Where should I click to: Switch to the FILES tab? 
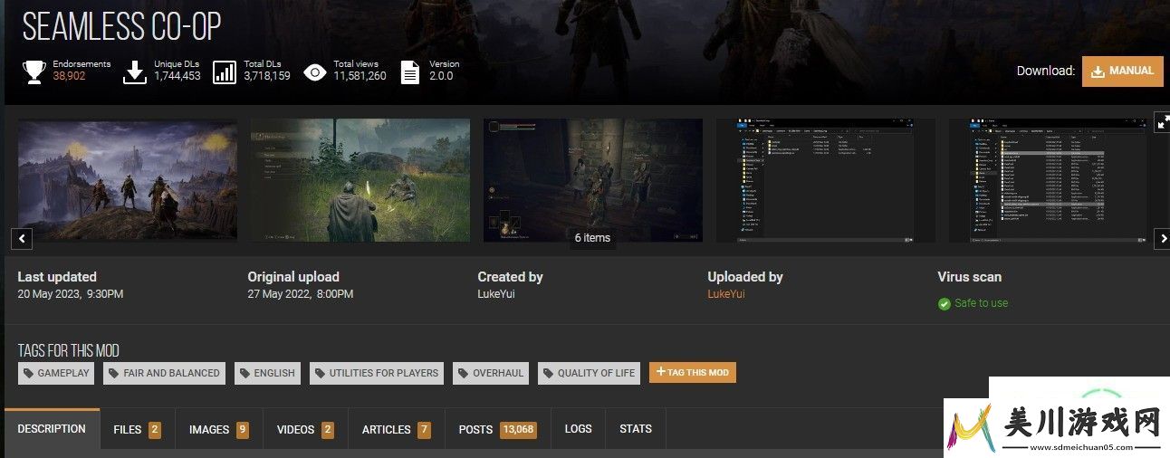click(137, 429)
